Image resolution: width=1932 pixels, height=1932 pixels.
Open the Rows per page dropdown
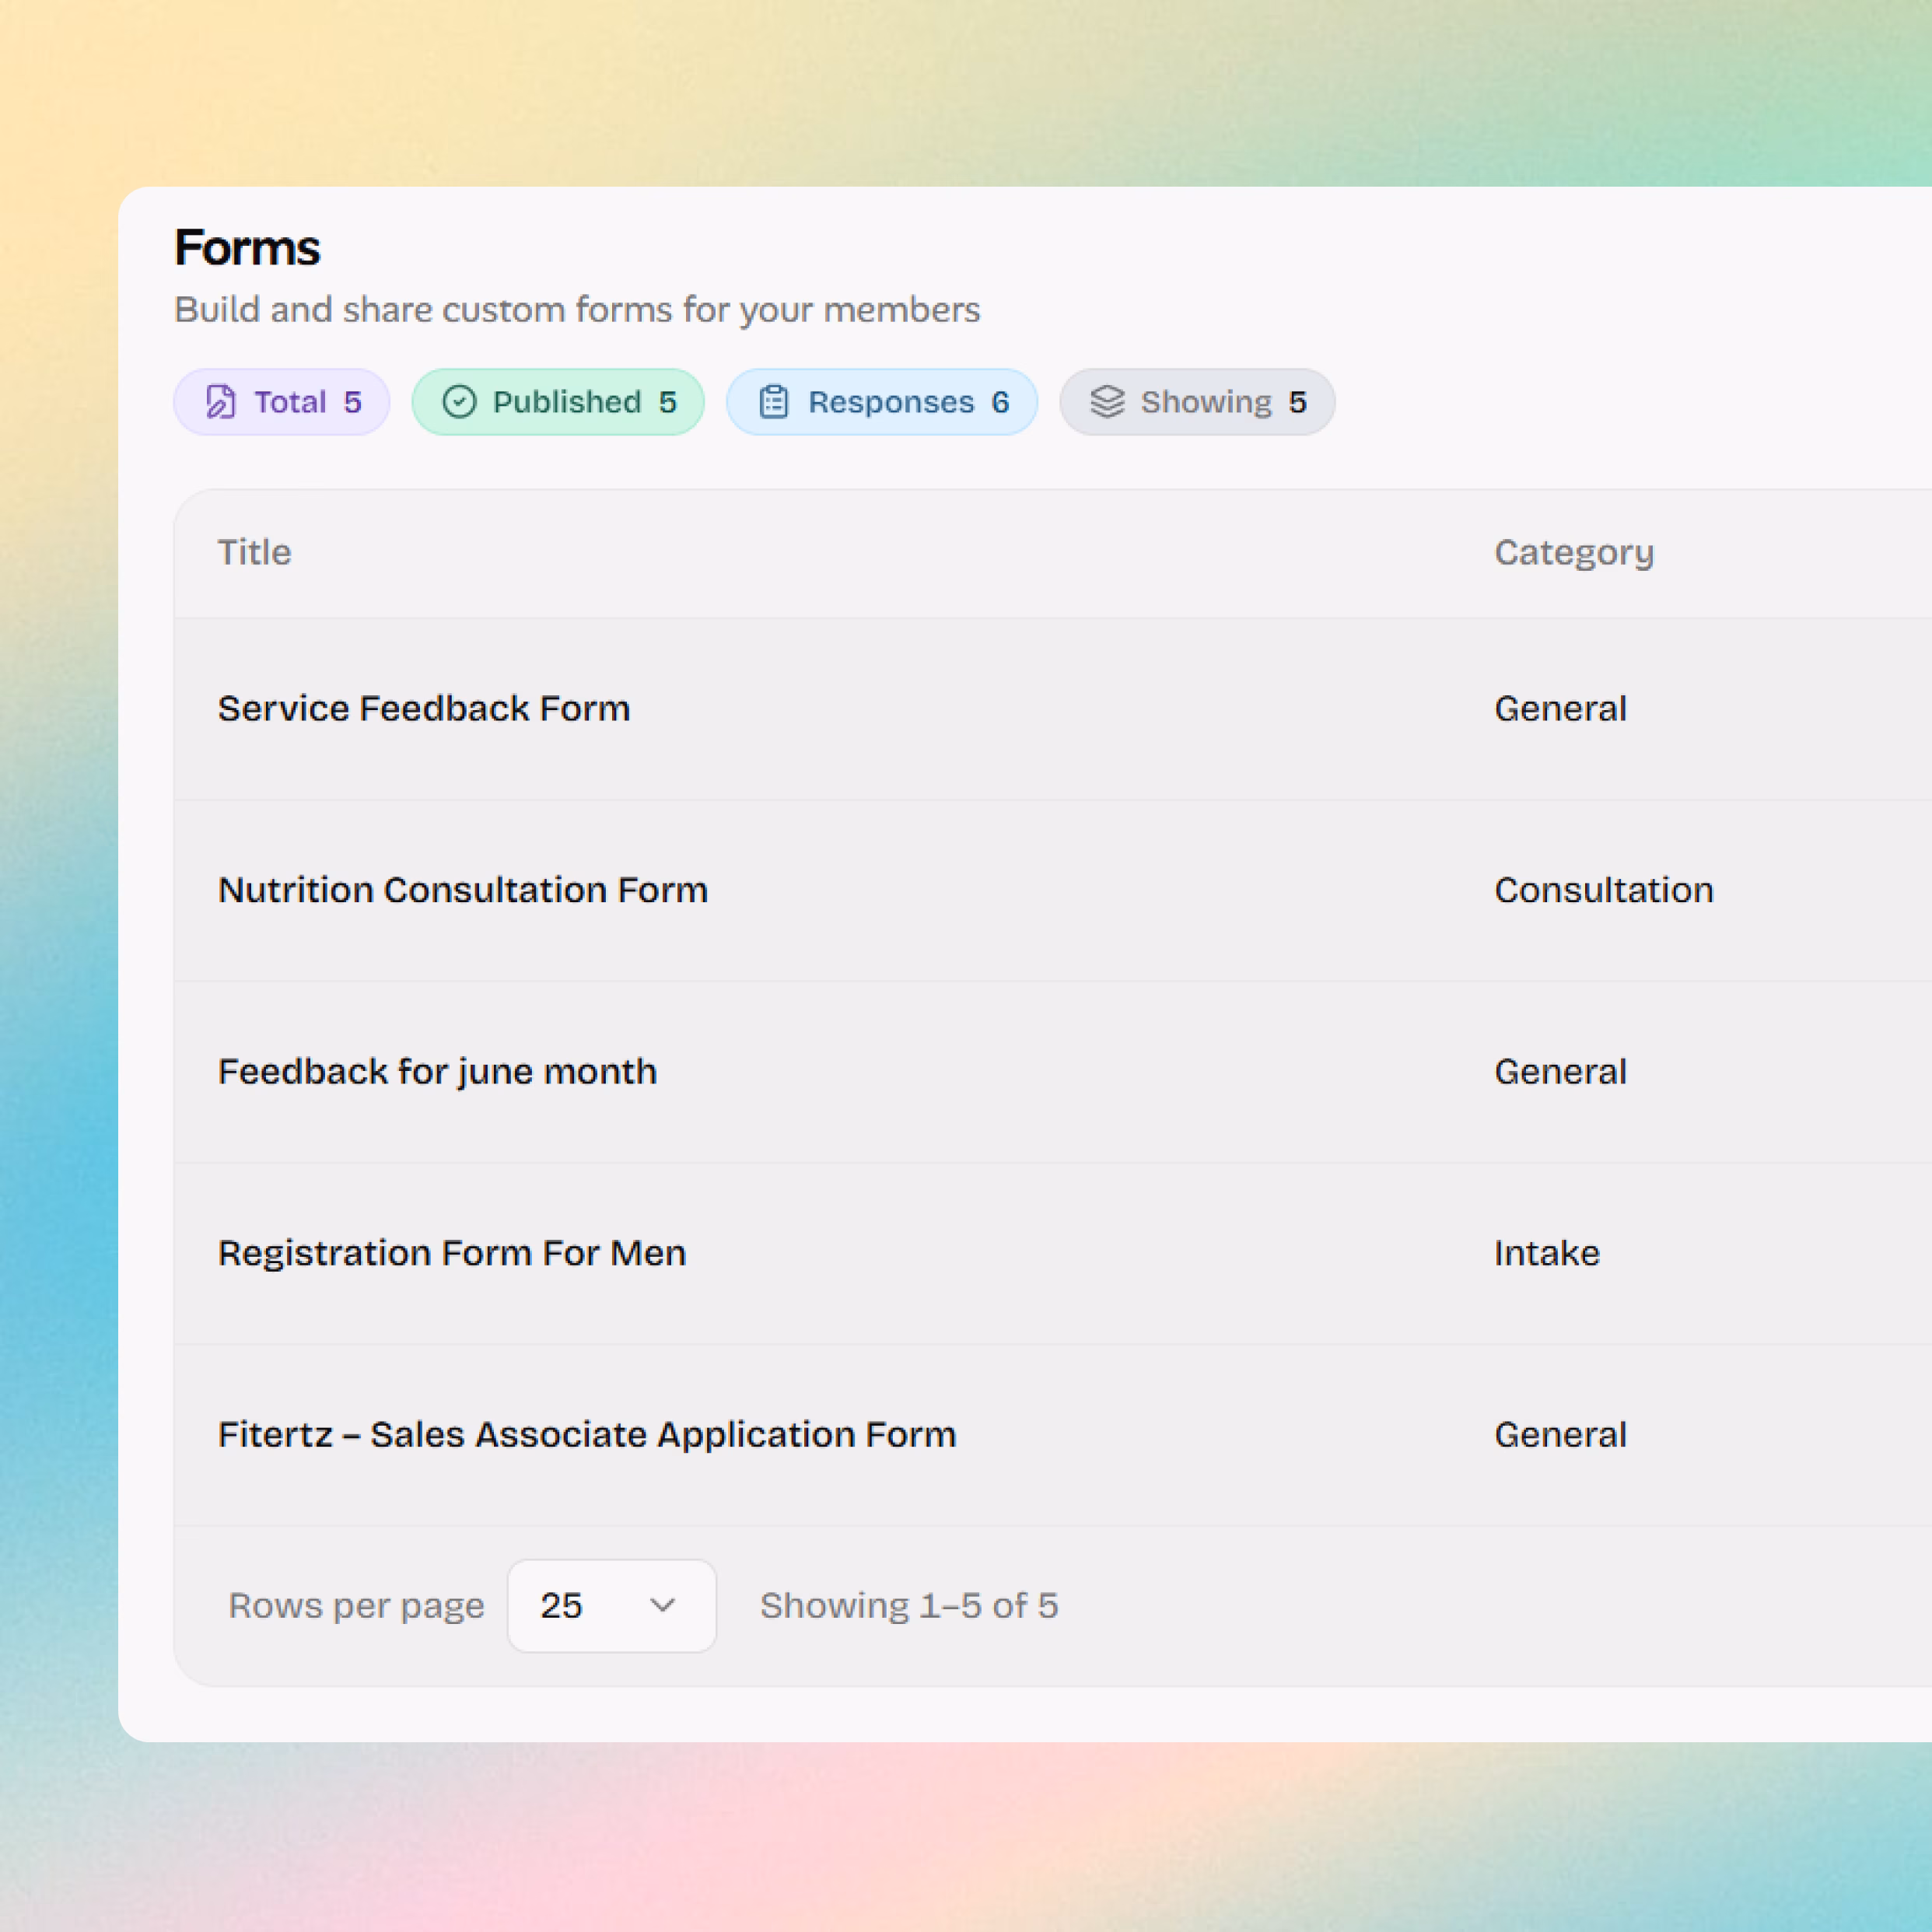(x=611, y=1605)
